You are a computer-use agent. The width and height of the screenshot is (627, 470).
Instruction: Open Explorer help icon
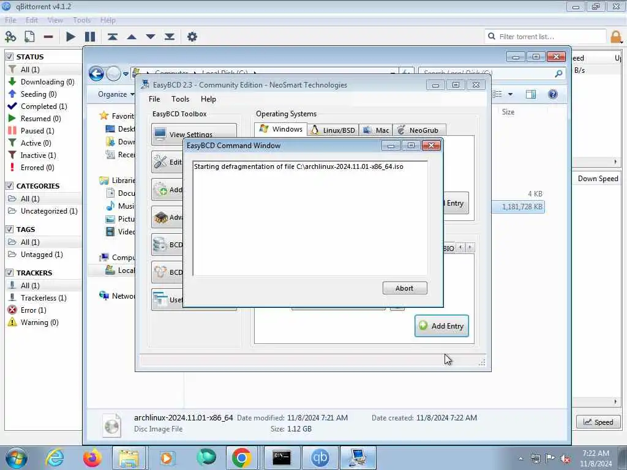tap(553, 94)
